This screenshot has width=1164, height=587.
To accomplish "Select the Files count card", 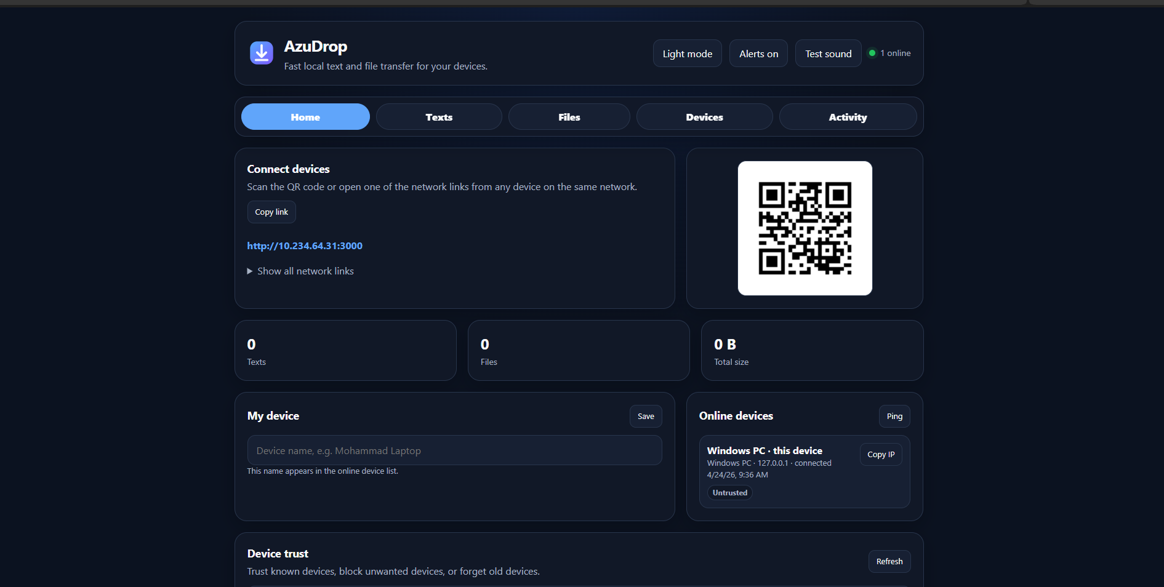I will click(x=579, y=350).
